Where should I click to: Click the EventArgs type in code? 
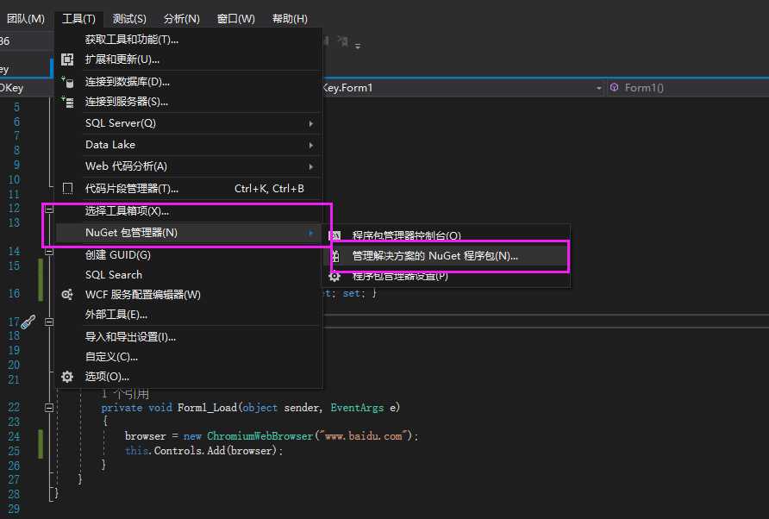(357, 408)
